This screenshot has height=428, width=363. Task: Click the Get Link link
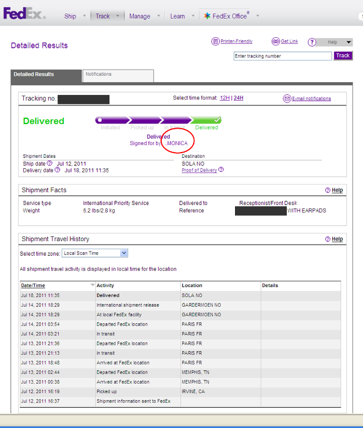[x=289, y=41]
